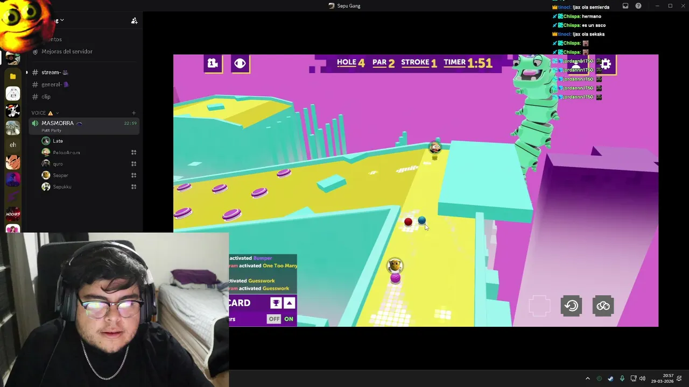Select the MASMORRA voice channel
689x387 pixels.
84,126
